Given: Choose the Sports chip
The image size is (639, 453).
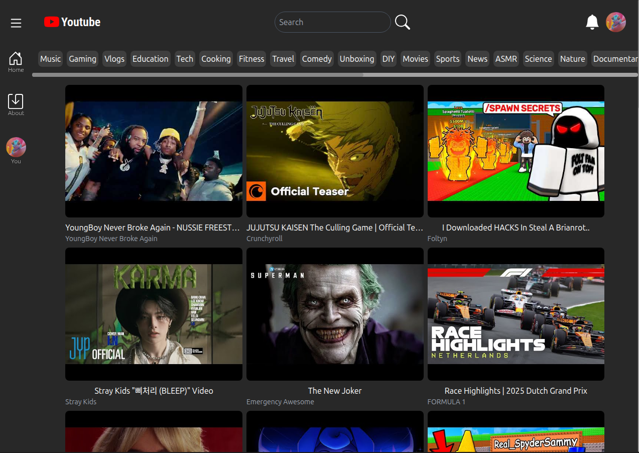Looking at the screenshot, I should pyautogui.click(x=448, y=59).
